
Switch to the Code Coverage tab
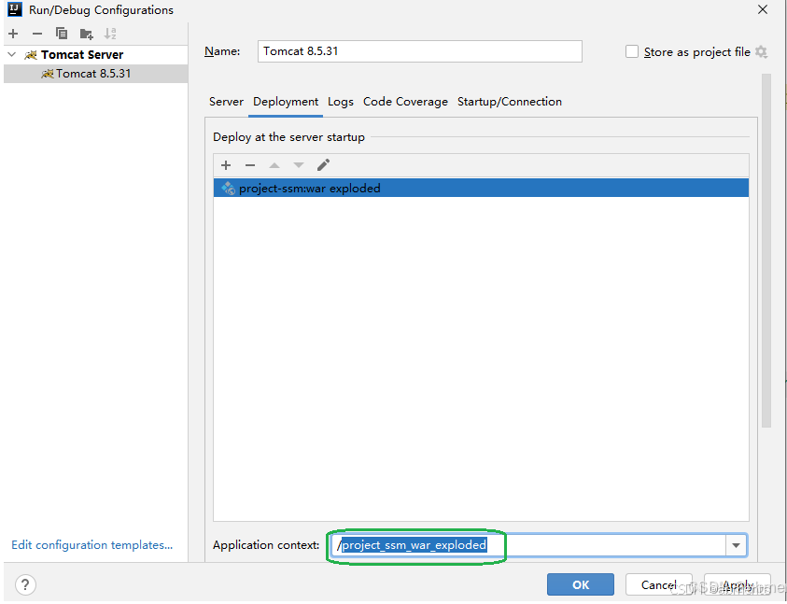coord(405,102)
